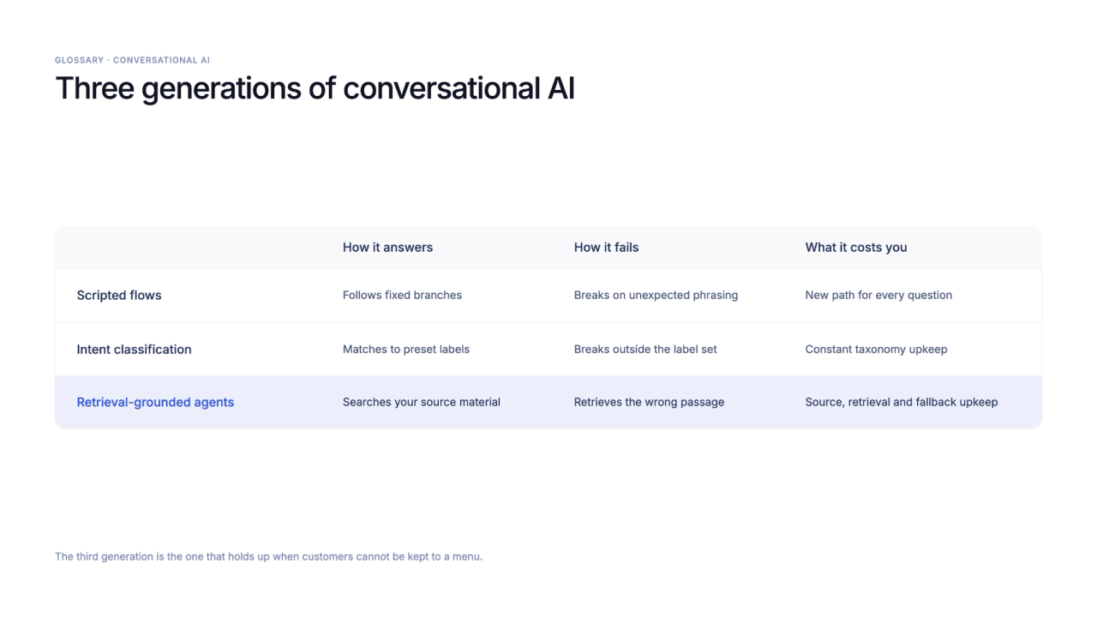The width and height of the screenshot is (1097, 617).
Task: Select the word 'CONVERSATIONAL AI' in the breadcrumb
Action: (x=161, y=60)
